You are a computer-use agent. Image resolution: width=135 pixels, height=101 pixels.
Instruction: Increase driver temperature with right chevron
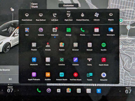tap(18, 90)
